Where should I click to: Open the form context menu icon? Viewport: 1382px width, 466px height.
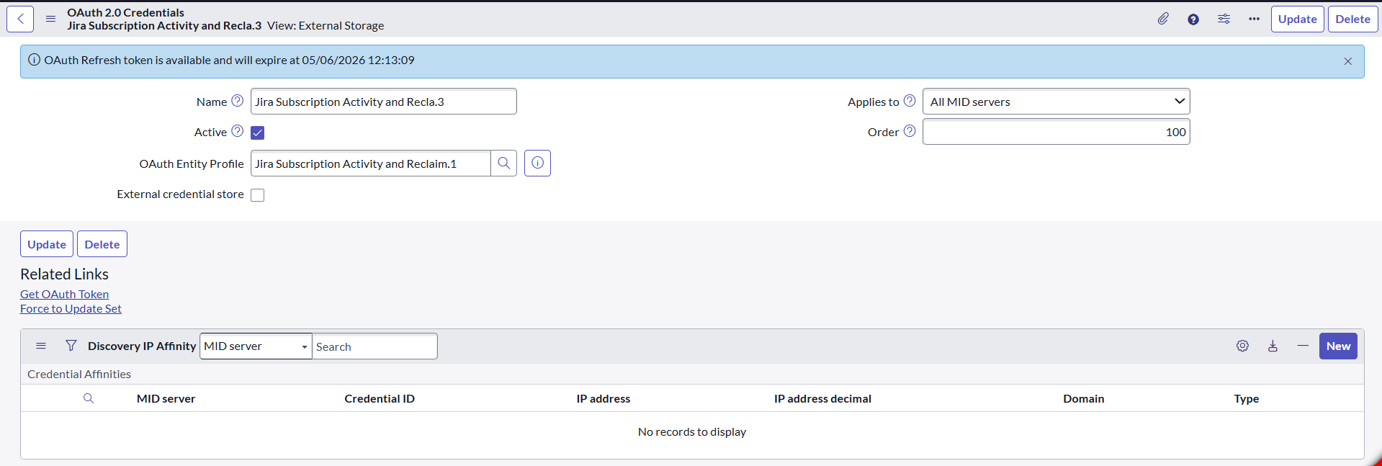(x=50, y=19)
